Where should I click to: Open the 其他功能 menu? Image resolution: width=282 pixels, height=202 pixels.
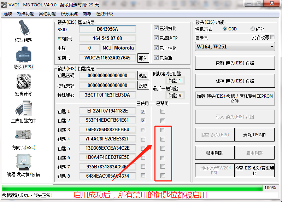pyautogui.click(x=47, y=14)
